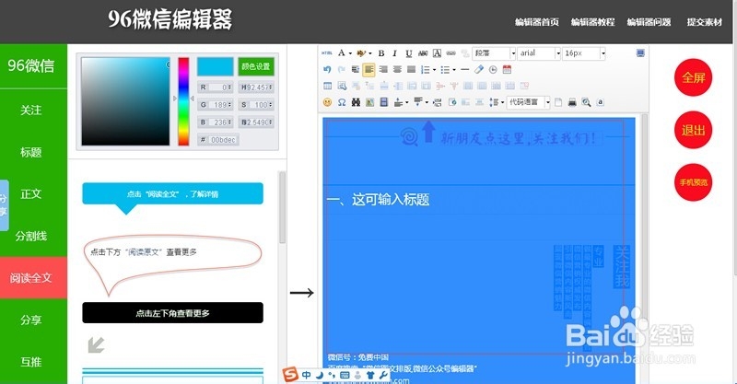Click the red 手机预览 round button
The width and height of the screenshot is (737, 384).
pos(694,182)
